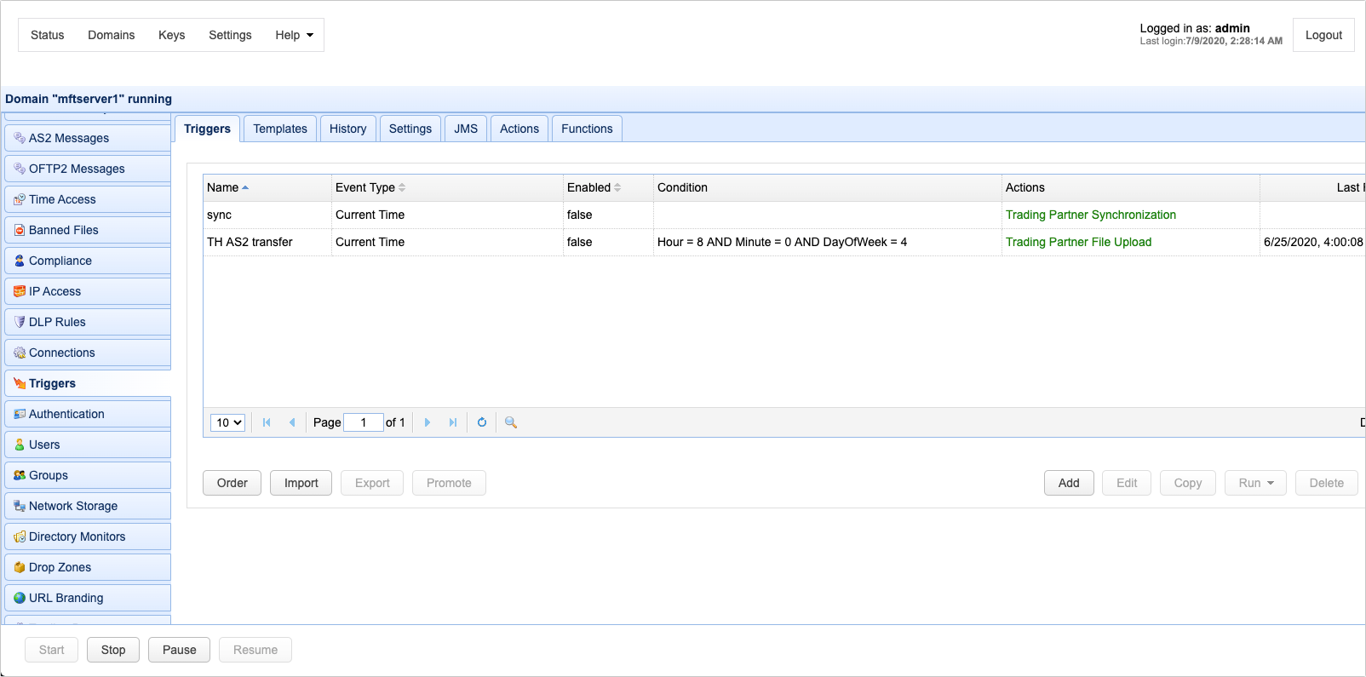Select the sync trigger row
The image size is (1366, 677).
pos(783,215)
